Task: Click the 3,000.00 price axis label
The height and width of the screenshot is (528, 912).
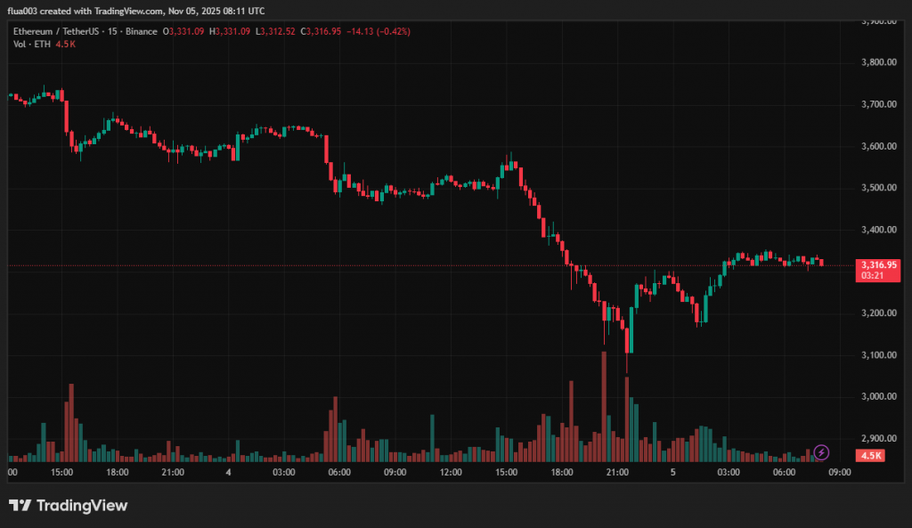Action: tap(878, 397)
